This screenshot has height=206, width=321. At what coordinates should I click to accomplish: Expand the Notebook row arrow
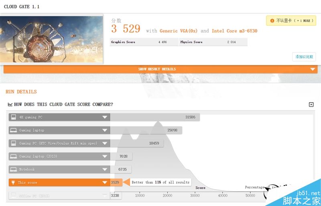[105, 170]
